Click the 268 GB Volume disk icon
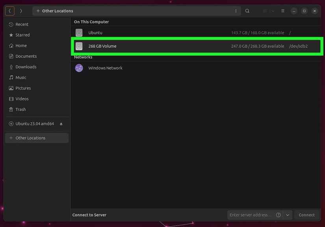This screenshot has width=325, height=227. pos(79,46)
